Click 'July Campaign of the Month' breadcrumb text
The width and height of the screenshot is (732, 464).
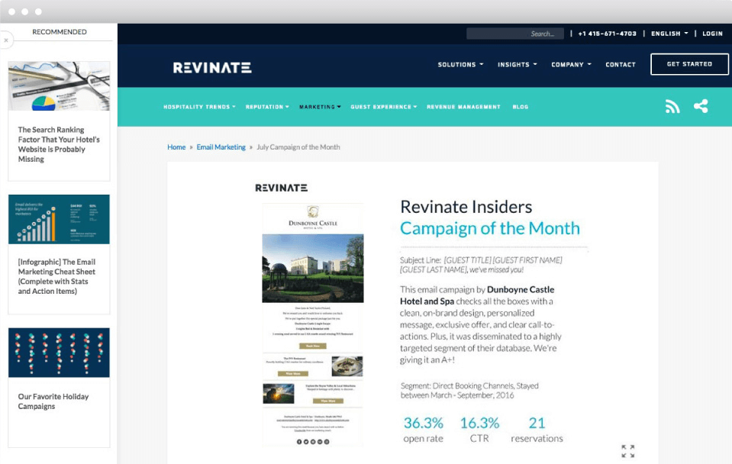(298, 147)
